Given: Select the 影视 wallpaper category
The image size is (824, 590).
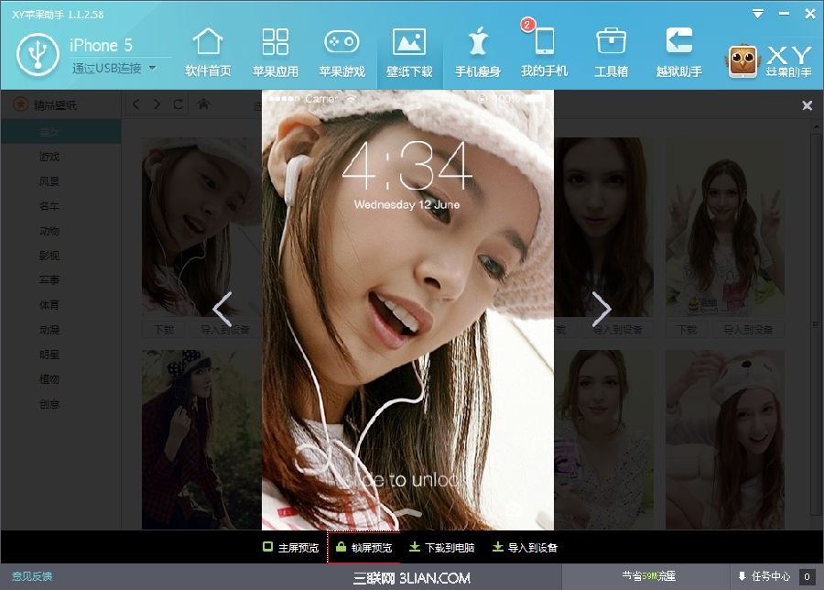Looking at the screenshot, I should click(x=49, y=256).
